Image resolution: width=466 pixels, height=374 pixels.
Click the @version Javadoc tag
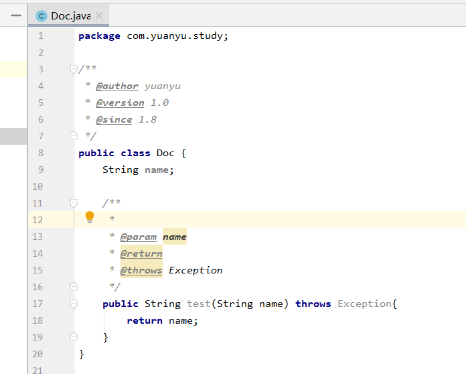pyautogui.click(x=120, y=103)
